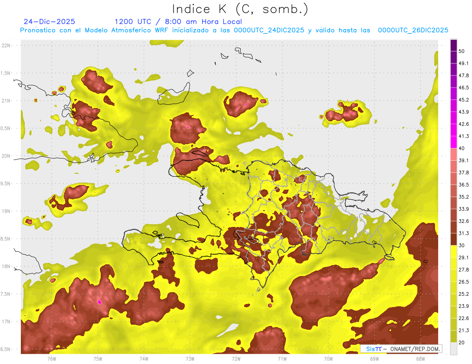Click the '39.1' colorbar label
The height and width of the screenshot is (364, 472).
pos(464,160)
